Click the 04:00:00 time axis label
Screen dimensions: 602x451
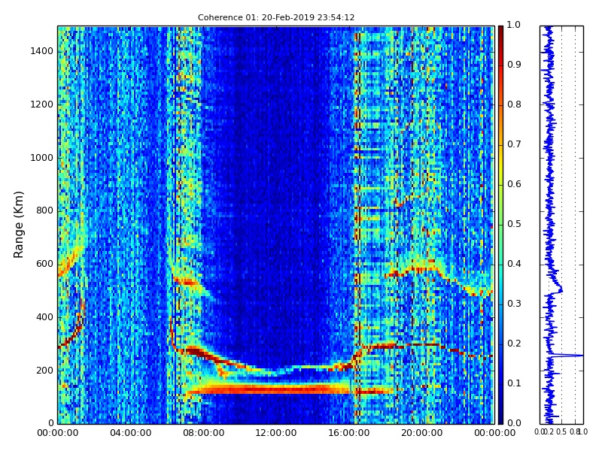coord(130,434)
